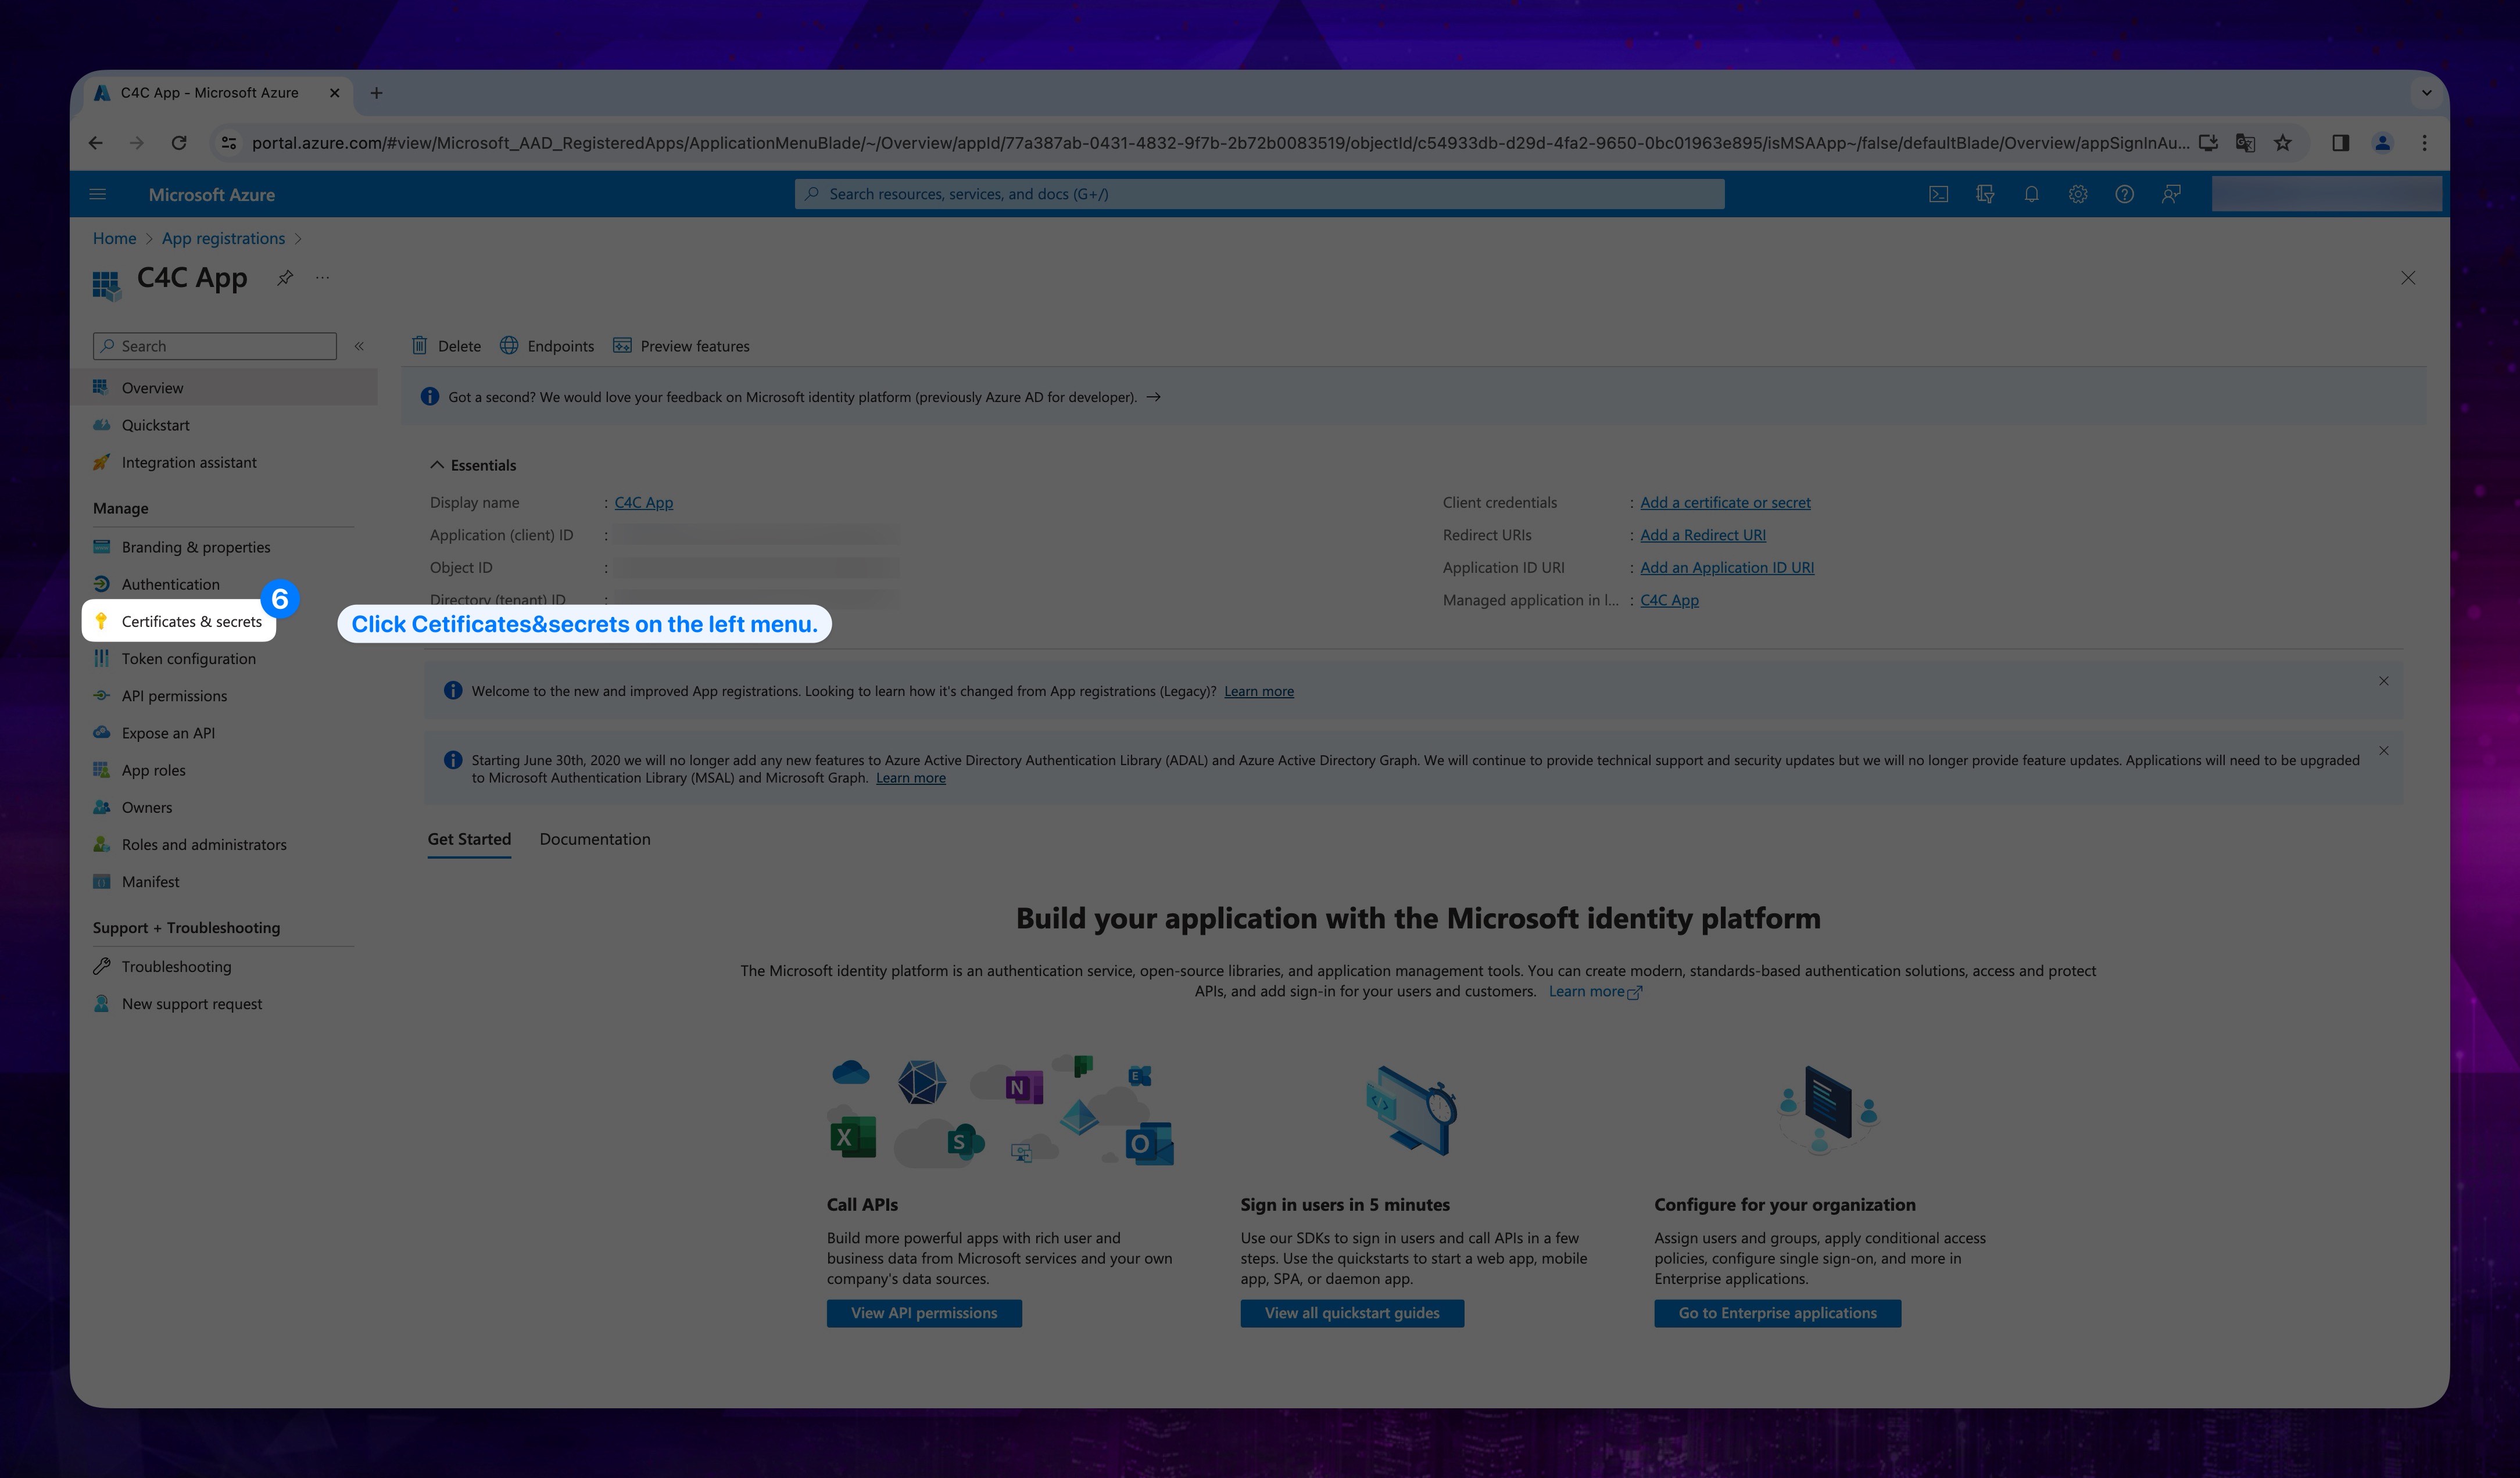Open more options ellipsis next to C4C App
Image resolution: width=2520 pixels, height=1478 pixels.
pos(322,278)
